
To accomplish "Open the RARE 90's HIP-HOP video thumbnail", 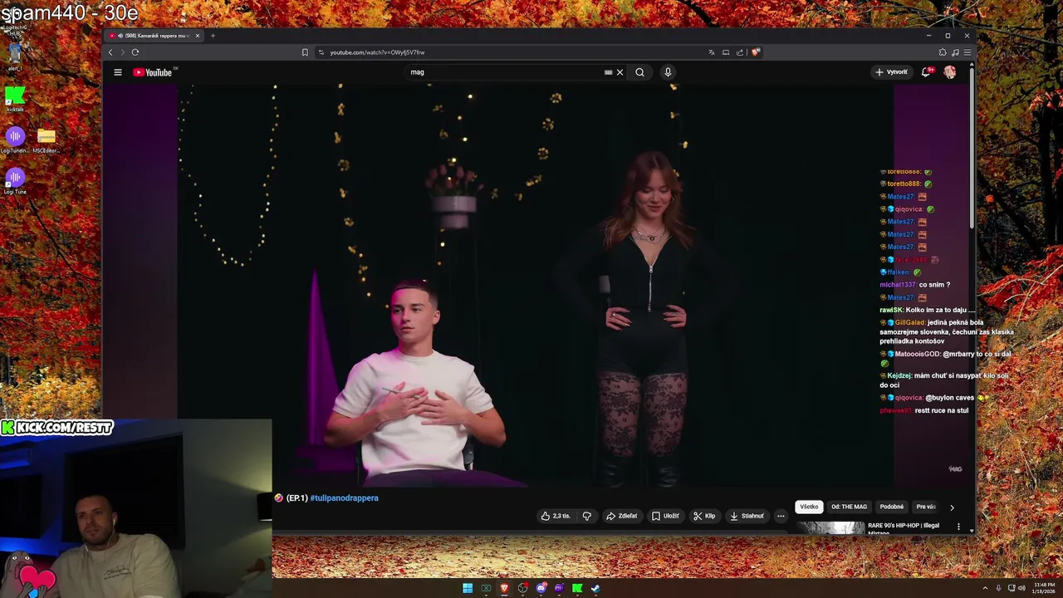I will point(830,527).
